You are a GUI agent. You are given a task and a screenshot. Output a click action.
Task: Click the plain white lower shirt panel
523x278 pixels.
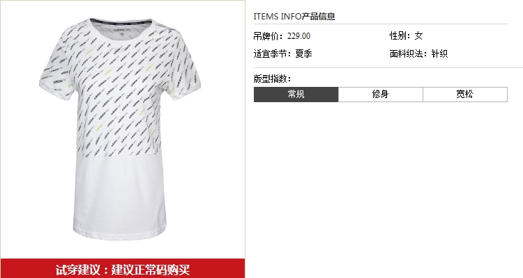tap(119, 195)
